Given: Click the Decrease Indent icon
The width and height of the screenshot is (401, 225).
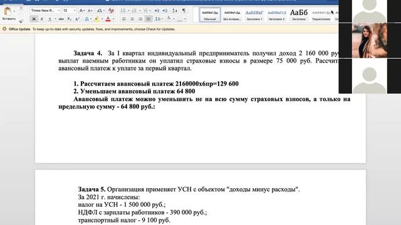Looking at the screenshot, I should pyautogui.click(x=157, y=11).
